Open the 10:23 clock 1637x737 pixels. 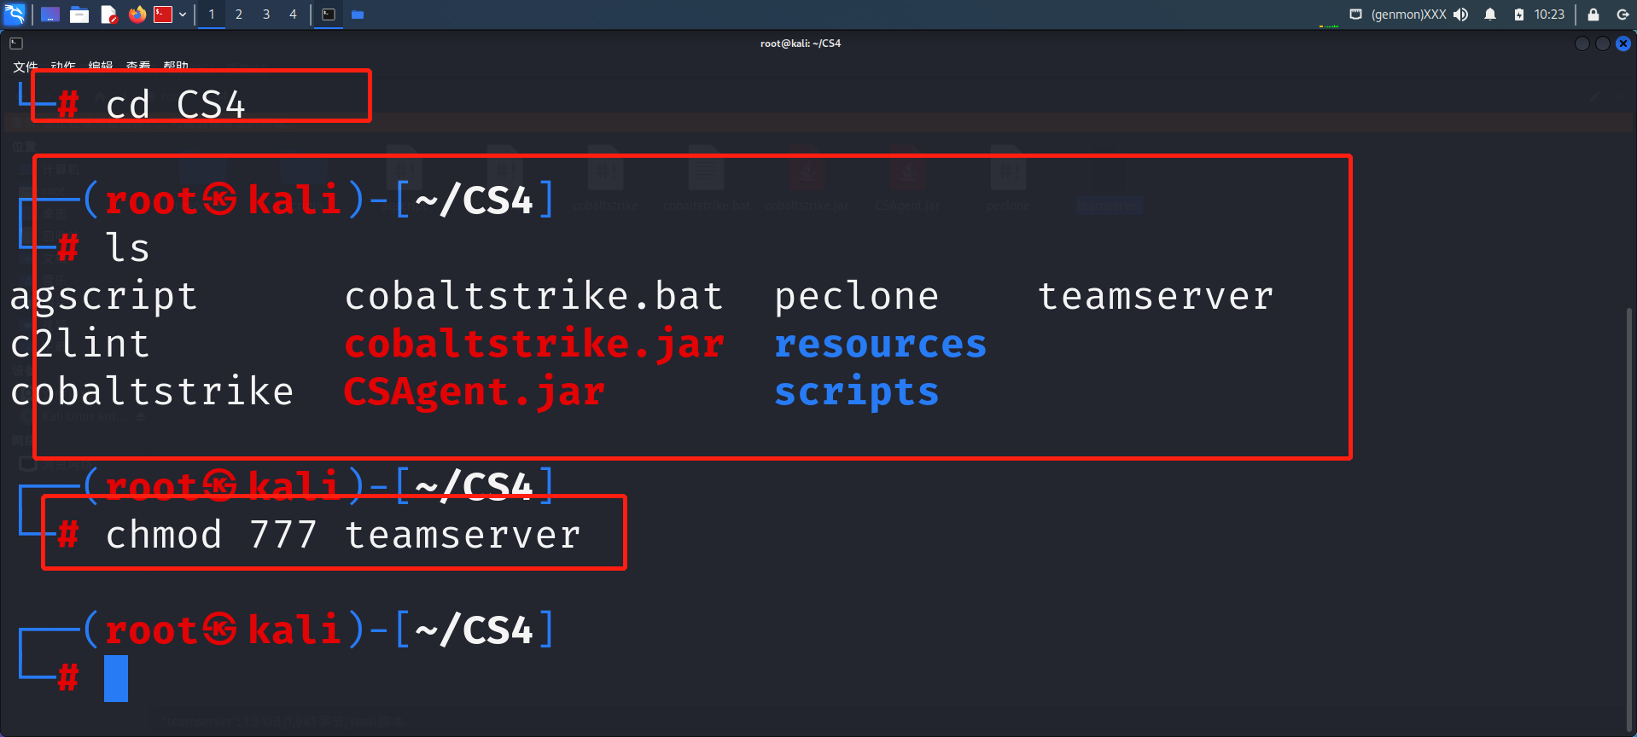coord(1549,15)
